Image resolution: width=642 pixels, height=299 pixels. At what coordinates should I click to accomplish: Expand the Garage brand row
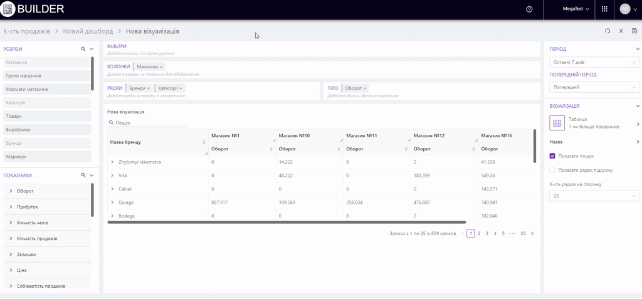[x=112, y=202]
